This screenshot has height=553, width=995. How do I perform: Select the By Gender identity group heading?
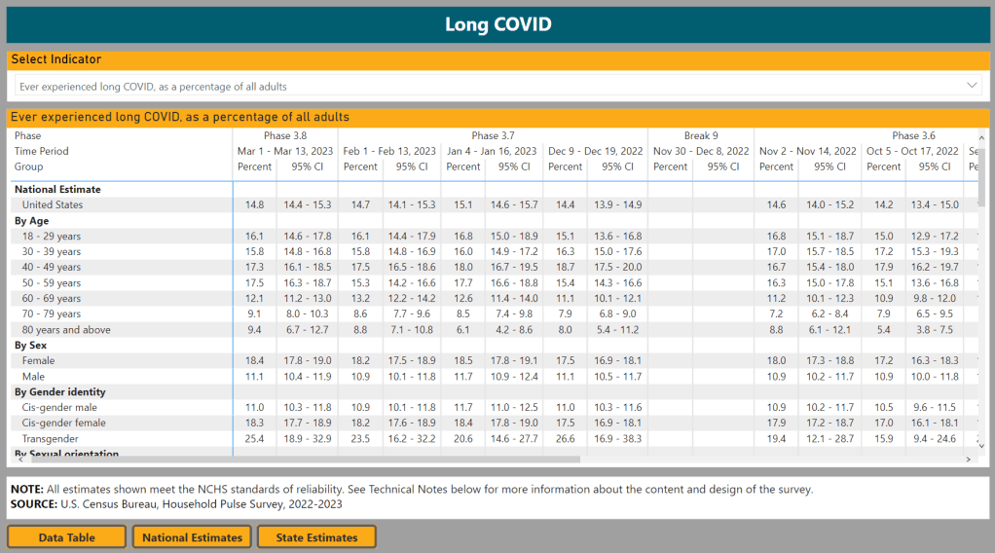(60, 392)
